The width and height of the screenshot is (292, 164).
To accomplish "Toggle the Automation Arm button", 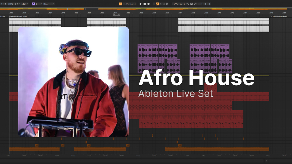I will point(157,4).
